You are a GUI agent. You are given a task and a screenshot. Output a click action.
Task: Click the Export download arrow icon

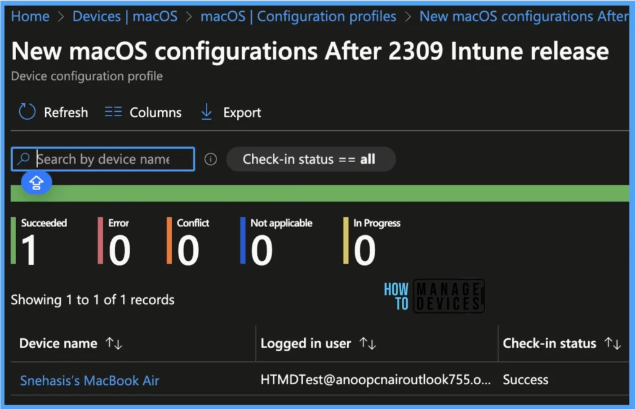tap(206, 112)
